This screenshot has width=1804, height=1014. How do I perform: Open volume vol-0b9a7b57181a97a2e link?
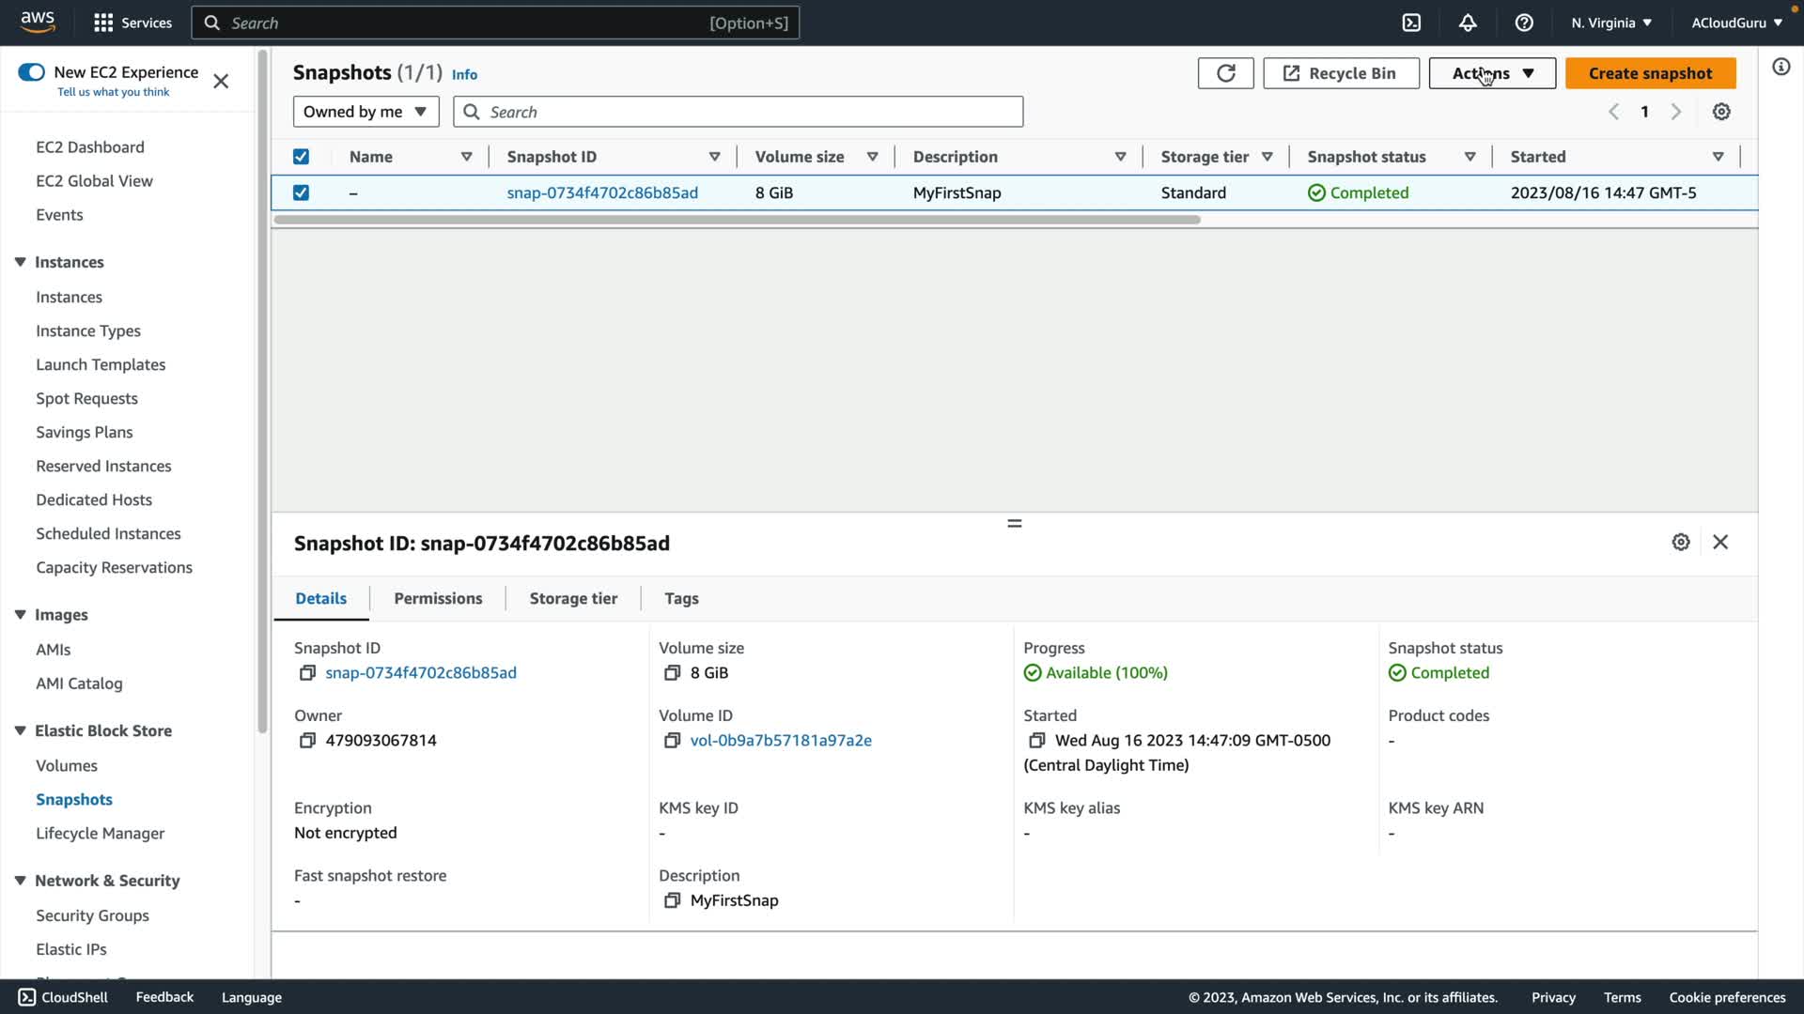pos(781,741)
